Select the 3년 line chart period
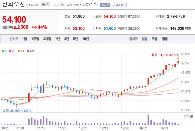This screenshot has width=195, height=131. pos(66,39)
